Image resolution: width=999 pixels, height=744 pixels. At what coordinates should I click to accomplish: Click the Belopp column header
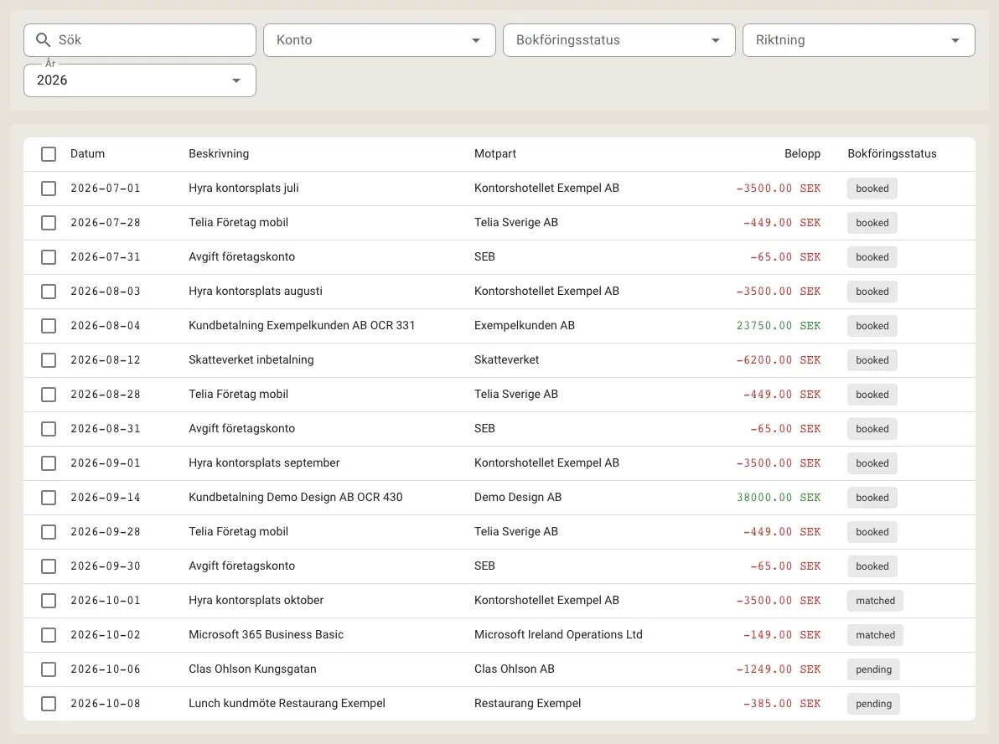[x=802, y=153]
